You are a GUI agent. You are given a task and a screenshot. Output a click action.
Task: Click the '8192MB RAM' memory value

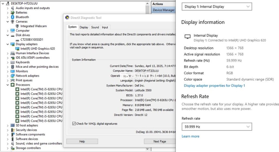[143, 105]
